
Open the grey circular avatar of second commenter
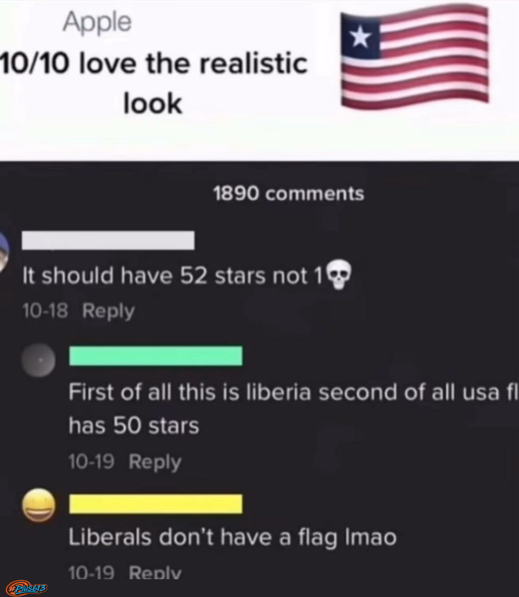(39, 360)
